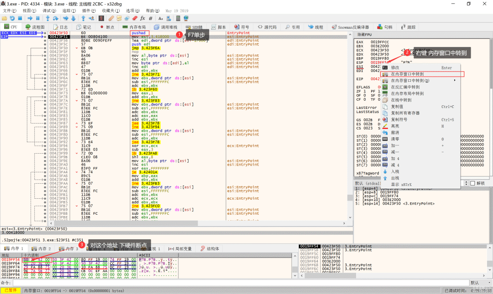Expand 在内存窗口中转到(D) submenu arrow
Image resolution: width=493 pixels, height=294 pixels.
[x=455, y=81]
